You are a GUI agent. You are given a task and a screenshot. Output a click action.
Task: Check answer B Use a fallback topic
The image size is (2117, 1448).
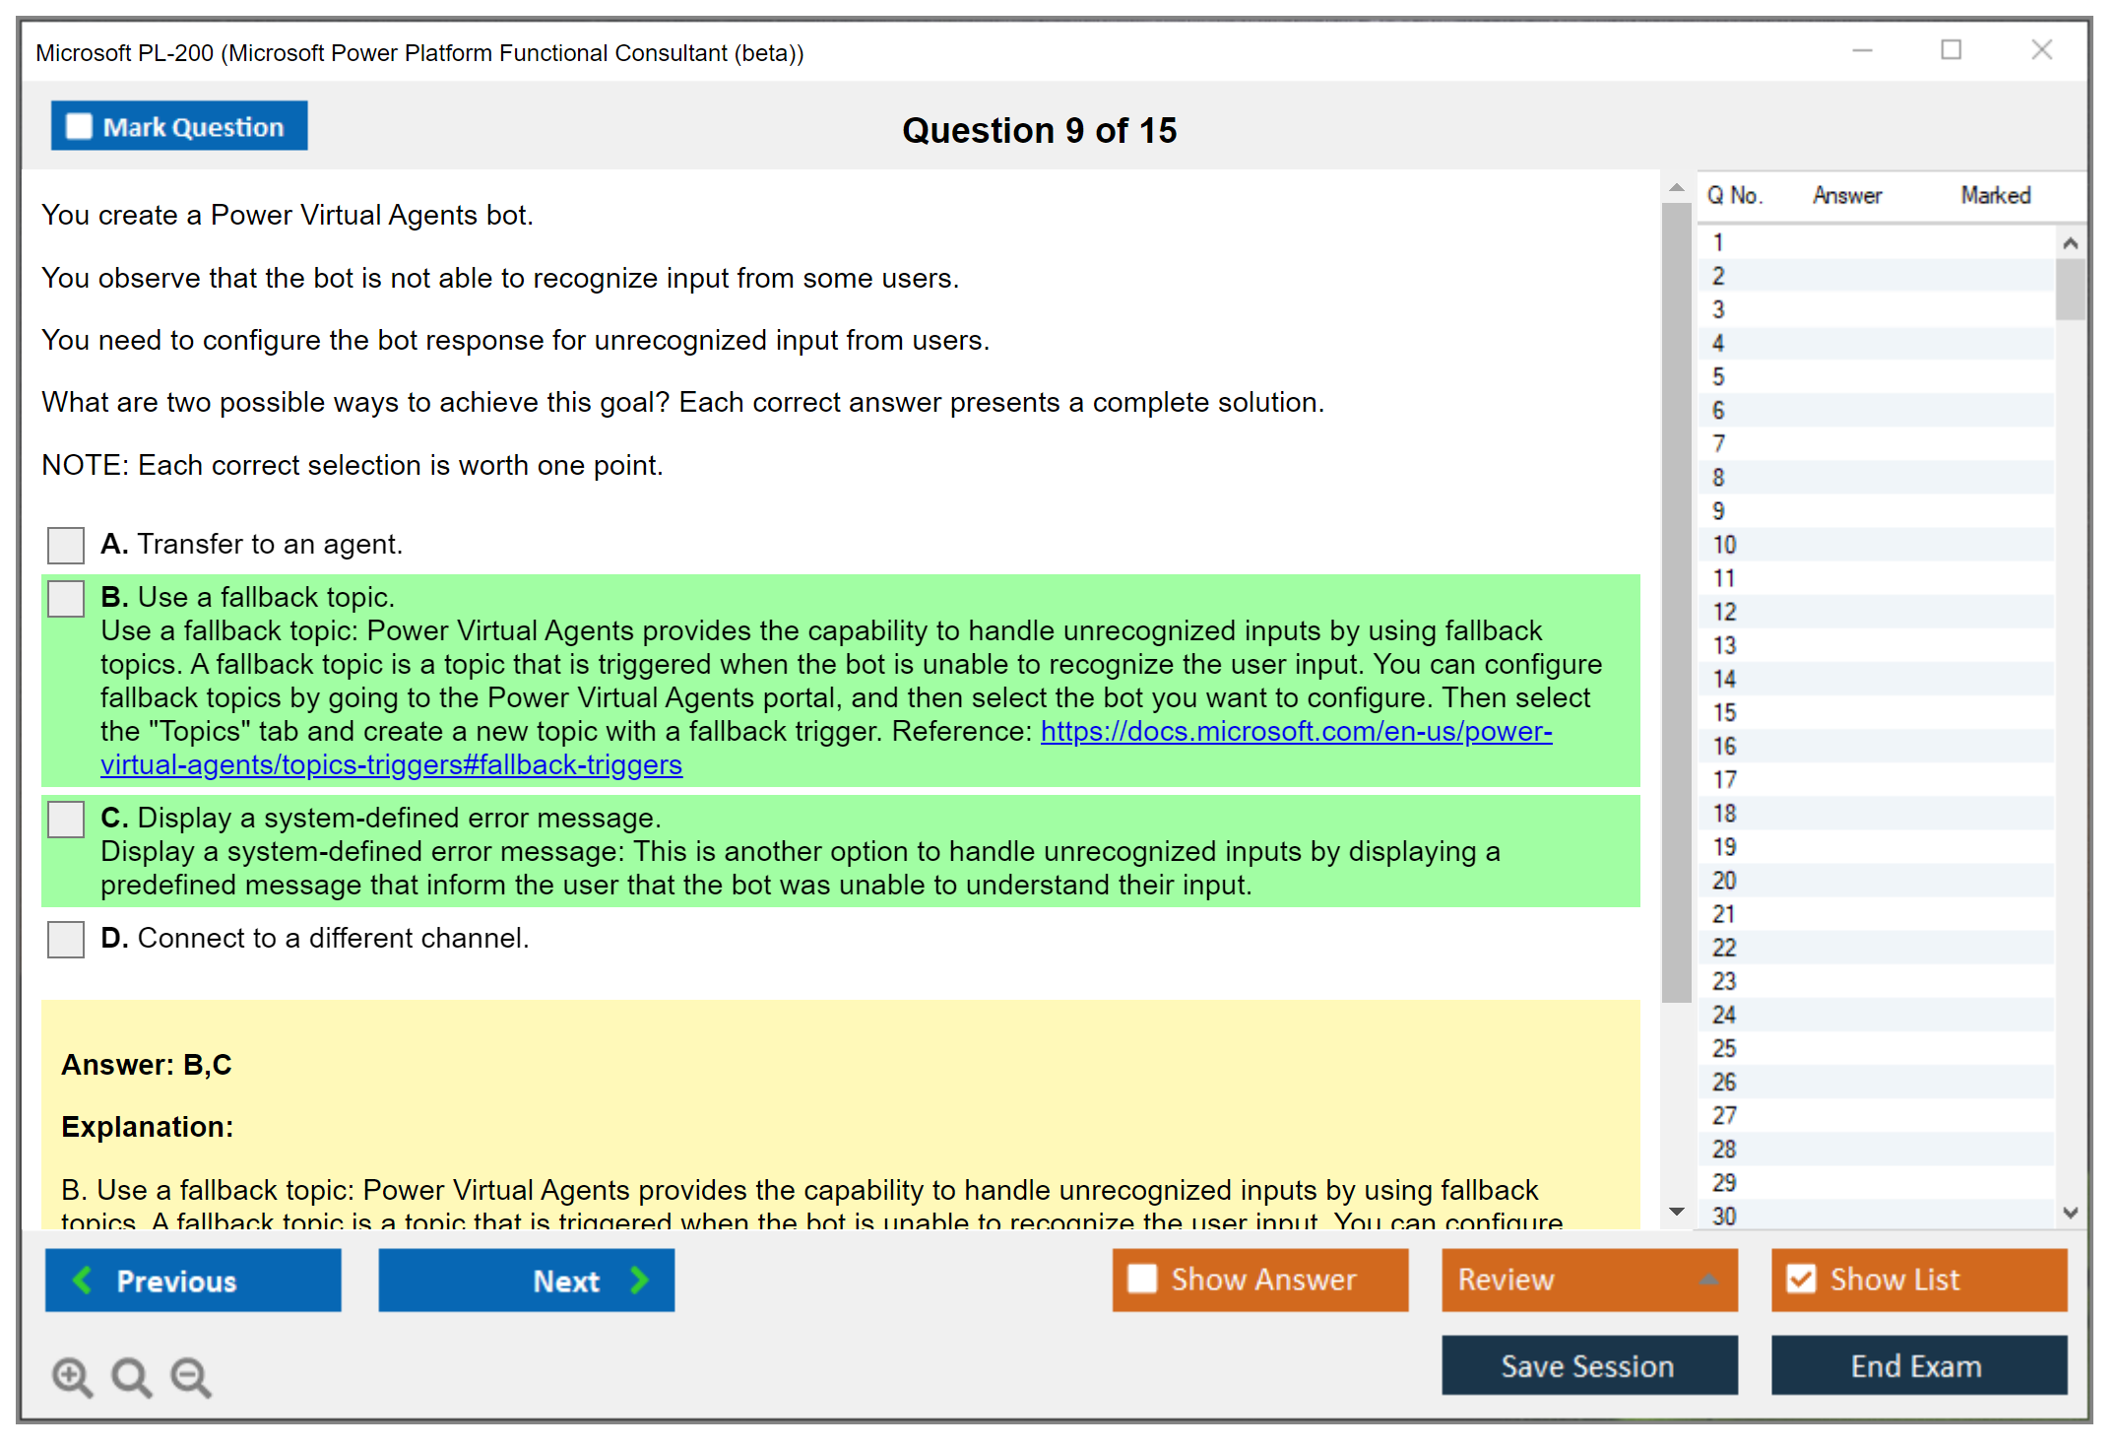click(x=66, y=598)
